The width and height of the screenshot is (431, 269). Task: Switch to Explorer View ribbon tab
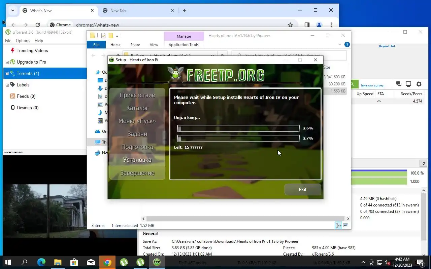point(154,45)
